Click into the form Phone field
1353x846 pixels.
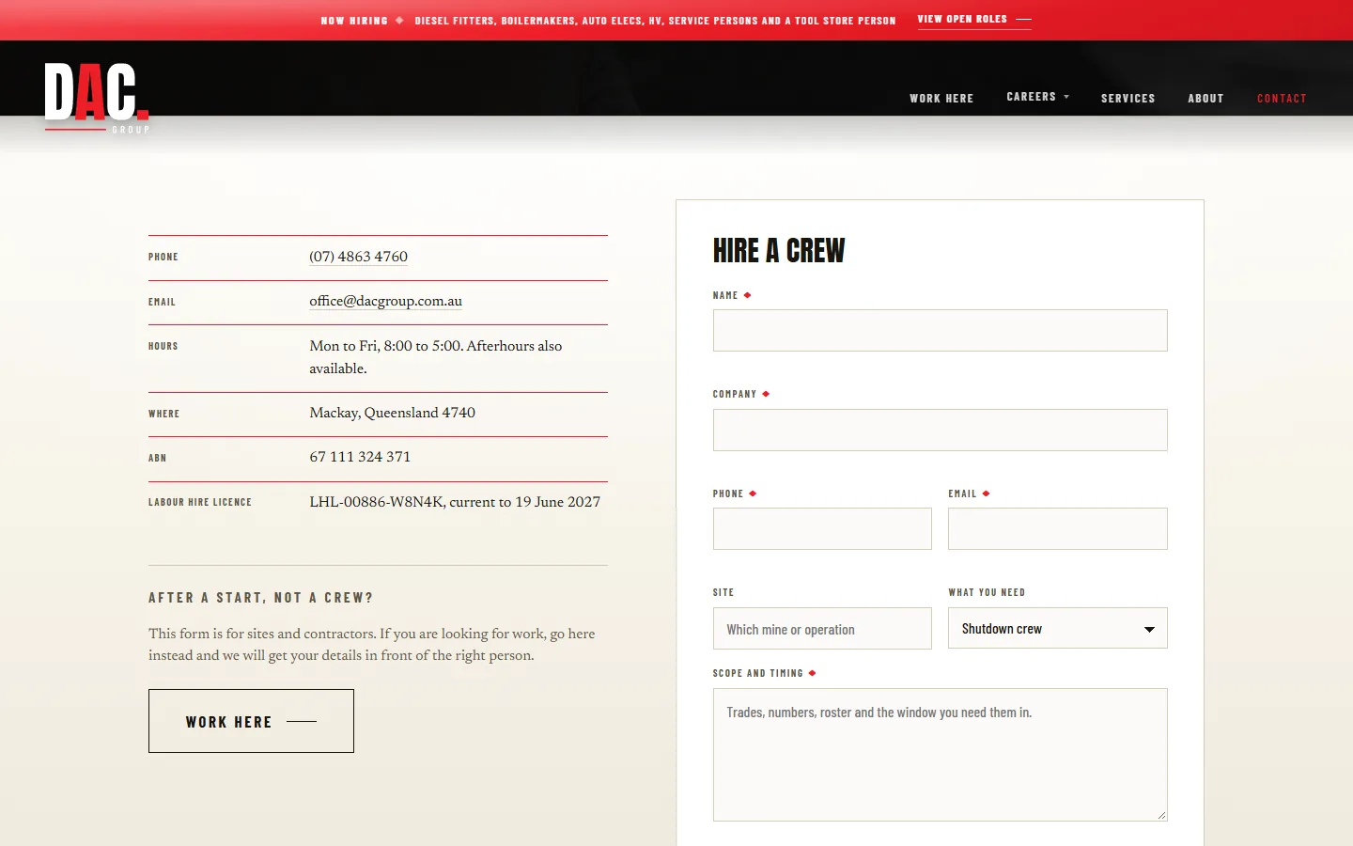pos(822,529)
